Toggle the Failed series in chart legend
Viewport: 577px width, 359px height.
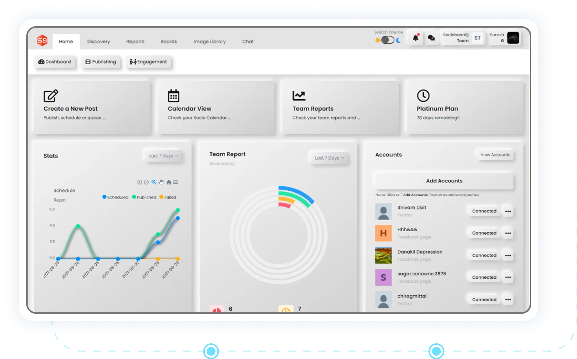[x=168, y=197]
